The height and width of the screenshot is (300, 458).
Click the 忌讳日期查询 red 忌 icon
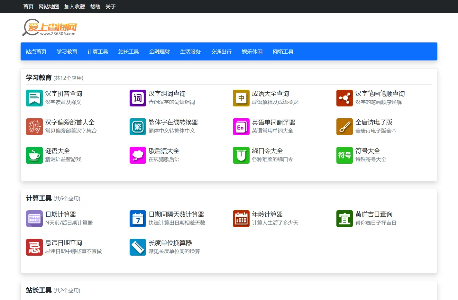coord(34,247)
